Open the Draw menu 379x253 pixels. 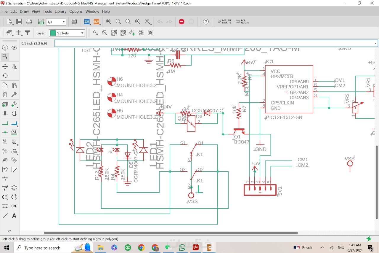[24, 11]
